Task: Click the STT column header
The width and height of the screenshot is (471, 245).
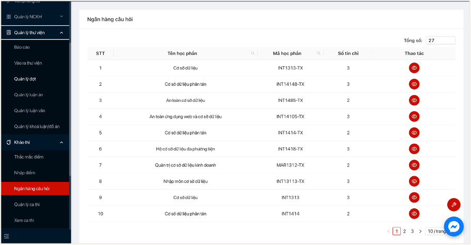Action: pos(100,54)
